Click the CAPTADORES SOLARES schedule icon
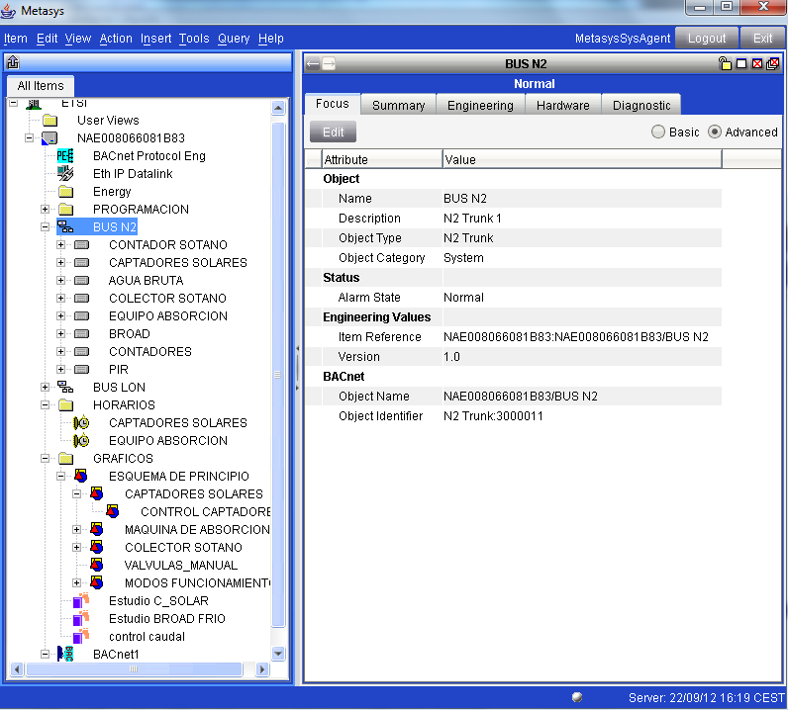The height and width of the screenshot is (710, 788). [x=81, y=423]
